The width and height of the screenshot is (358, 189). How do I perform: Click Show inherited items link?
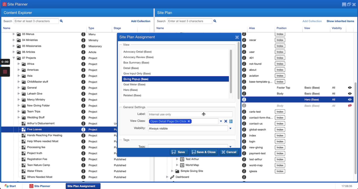(340, 21)
